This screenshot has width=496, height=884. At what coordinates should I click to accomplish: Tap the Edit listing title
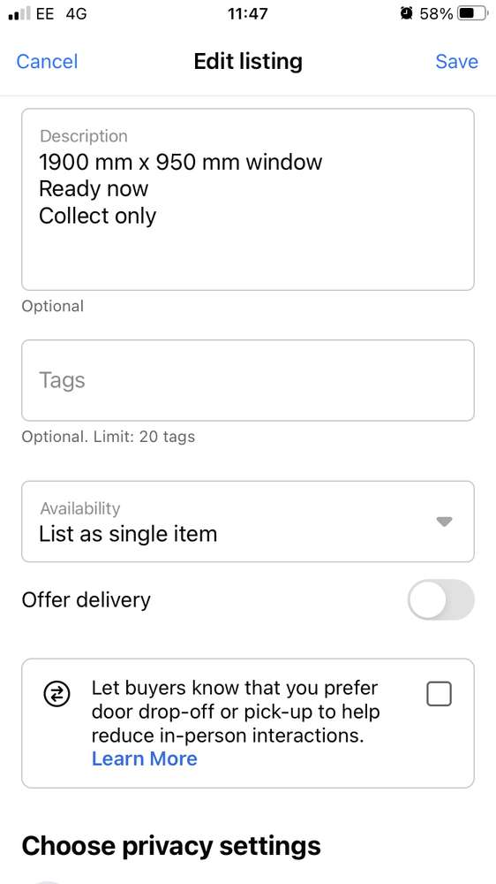(x=248, y=62)
